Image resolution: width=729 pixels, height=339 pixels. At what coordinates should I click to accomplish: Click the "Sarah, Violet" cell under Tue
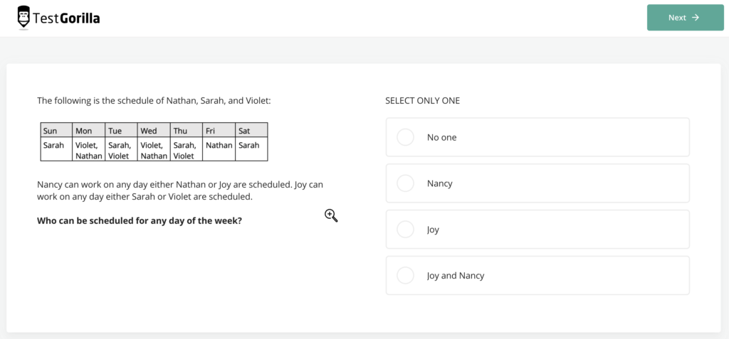tap(121, 150)
